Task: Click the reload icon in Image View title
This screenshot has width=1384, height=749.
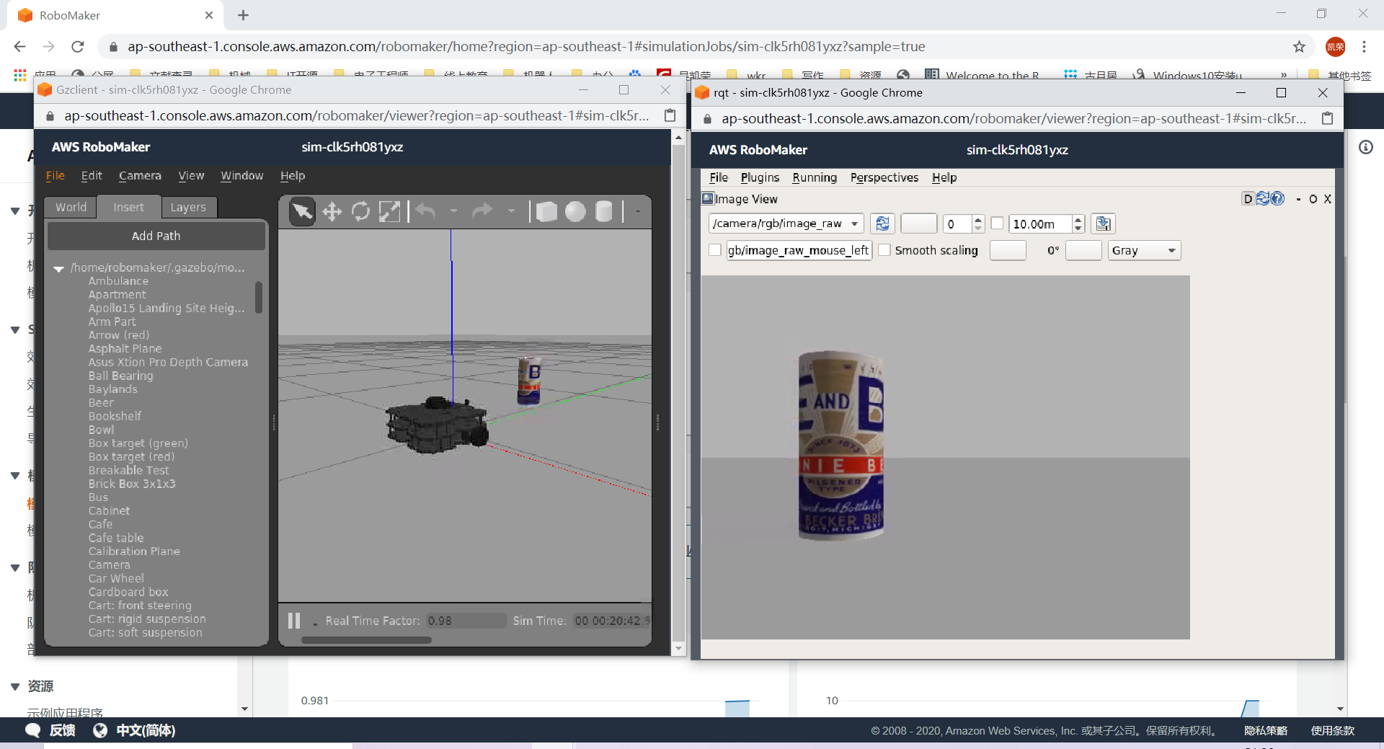Action: coord(1263,199)
